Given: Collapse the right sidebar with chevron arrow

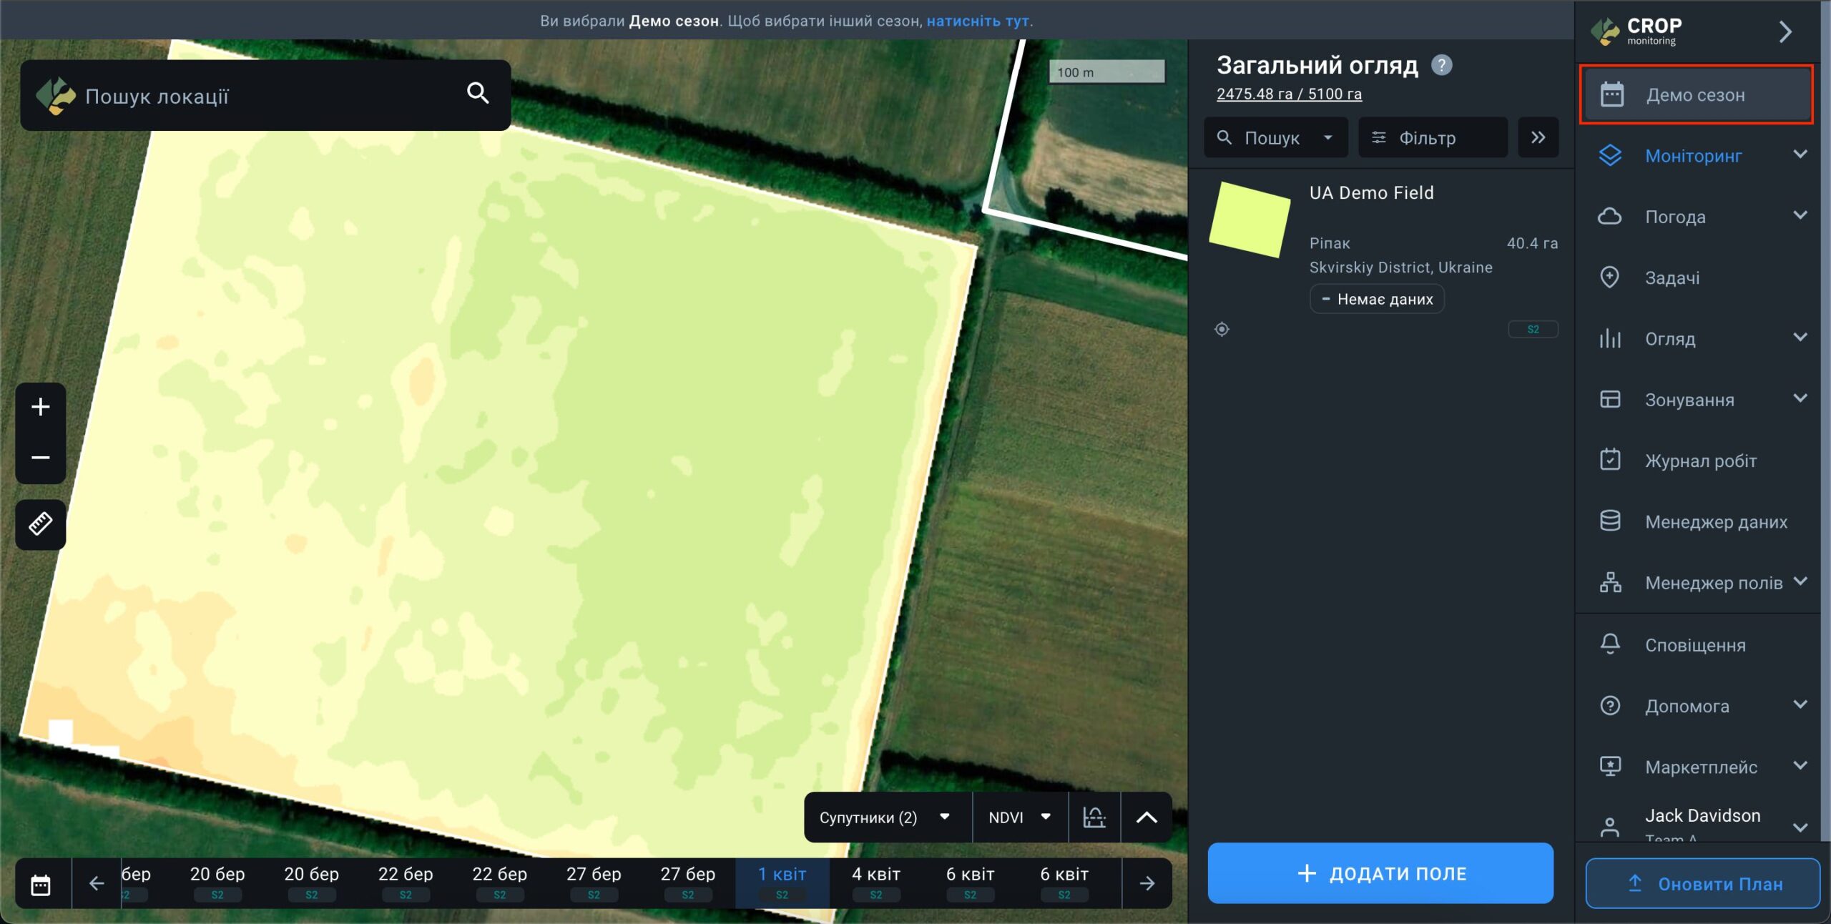Looking at the screenshot, I should (x=1785, y=31).
